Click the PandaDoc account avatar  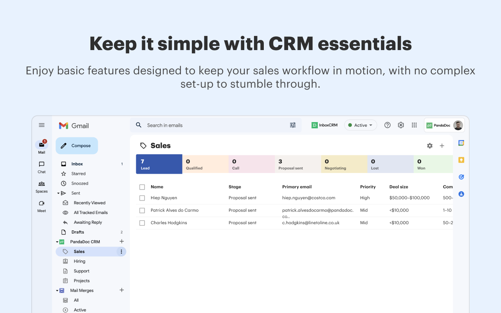(x=458, y=125)
